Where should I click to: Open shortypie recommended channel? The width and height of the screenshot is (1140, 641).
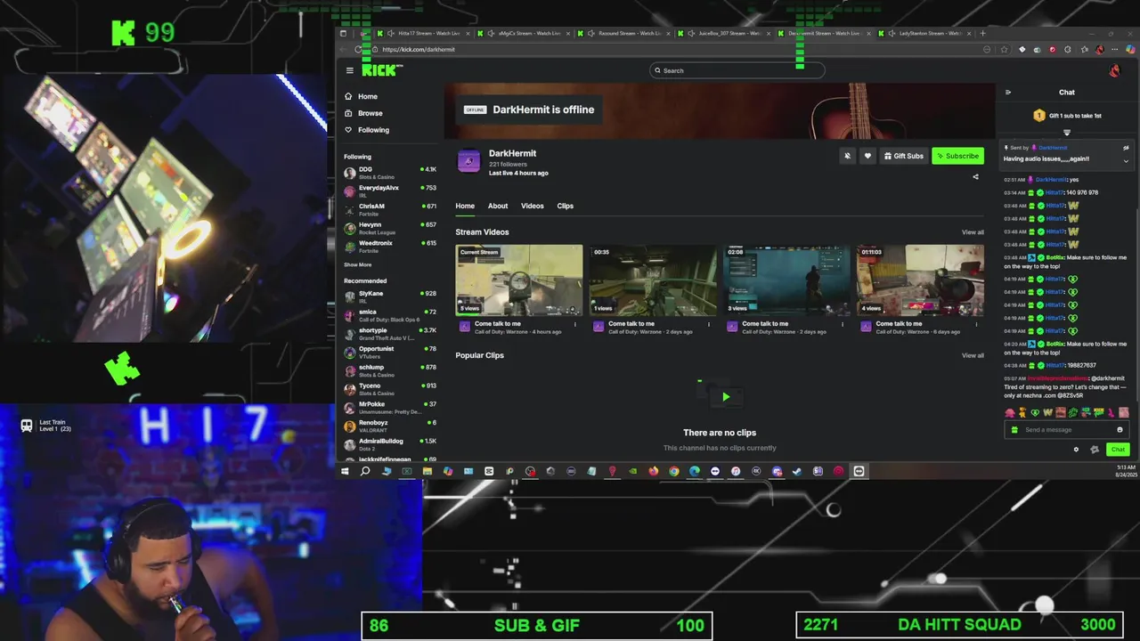tap(390, 334)
